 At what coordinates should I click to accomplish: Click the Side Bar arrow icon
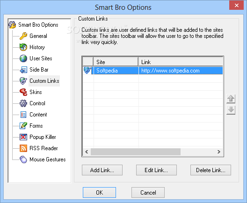(x=23, y=70)
